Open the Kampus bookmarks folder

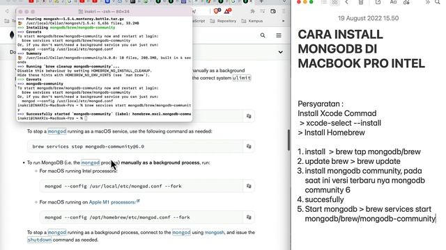[x=252, y=21]
